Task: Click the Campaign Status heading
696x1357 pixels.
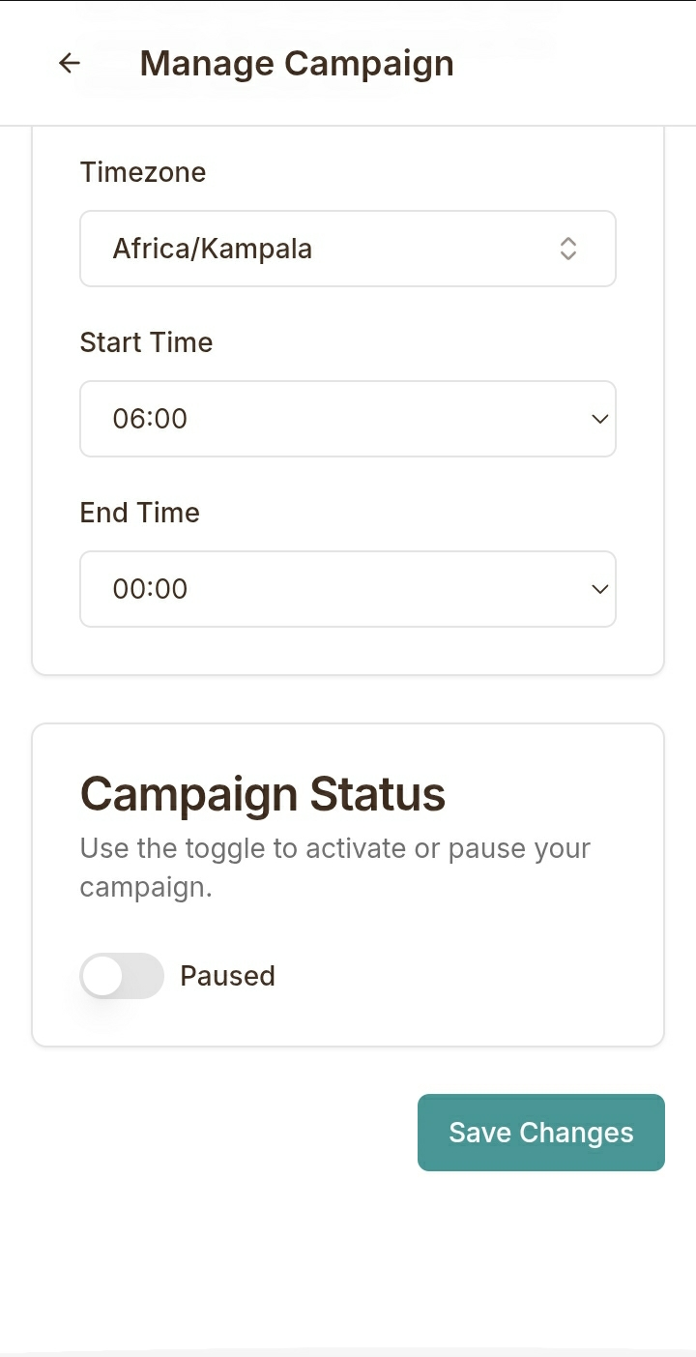Action: (x=262, y=794)
